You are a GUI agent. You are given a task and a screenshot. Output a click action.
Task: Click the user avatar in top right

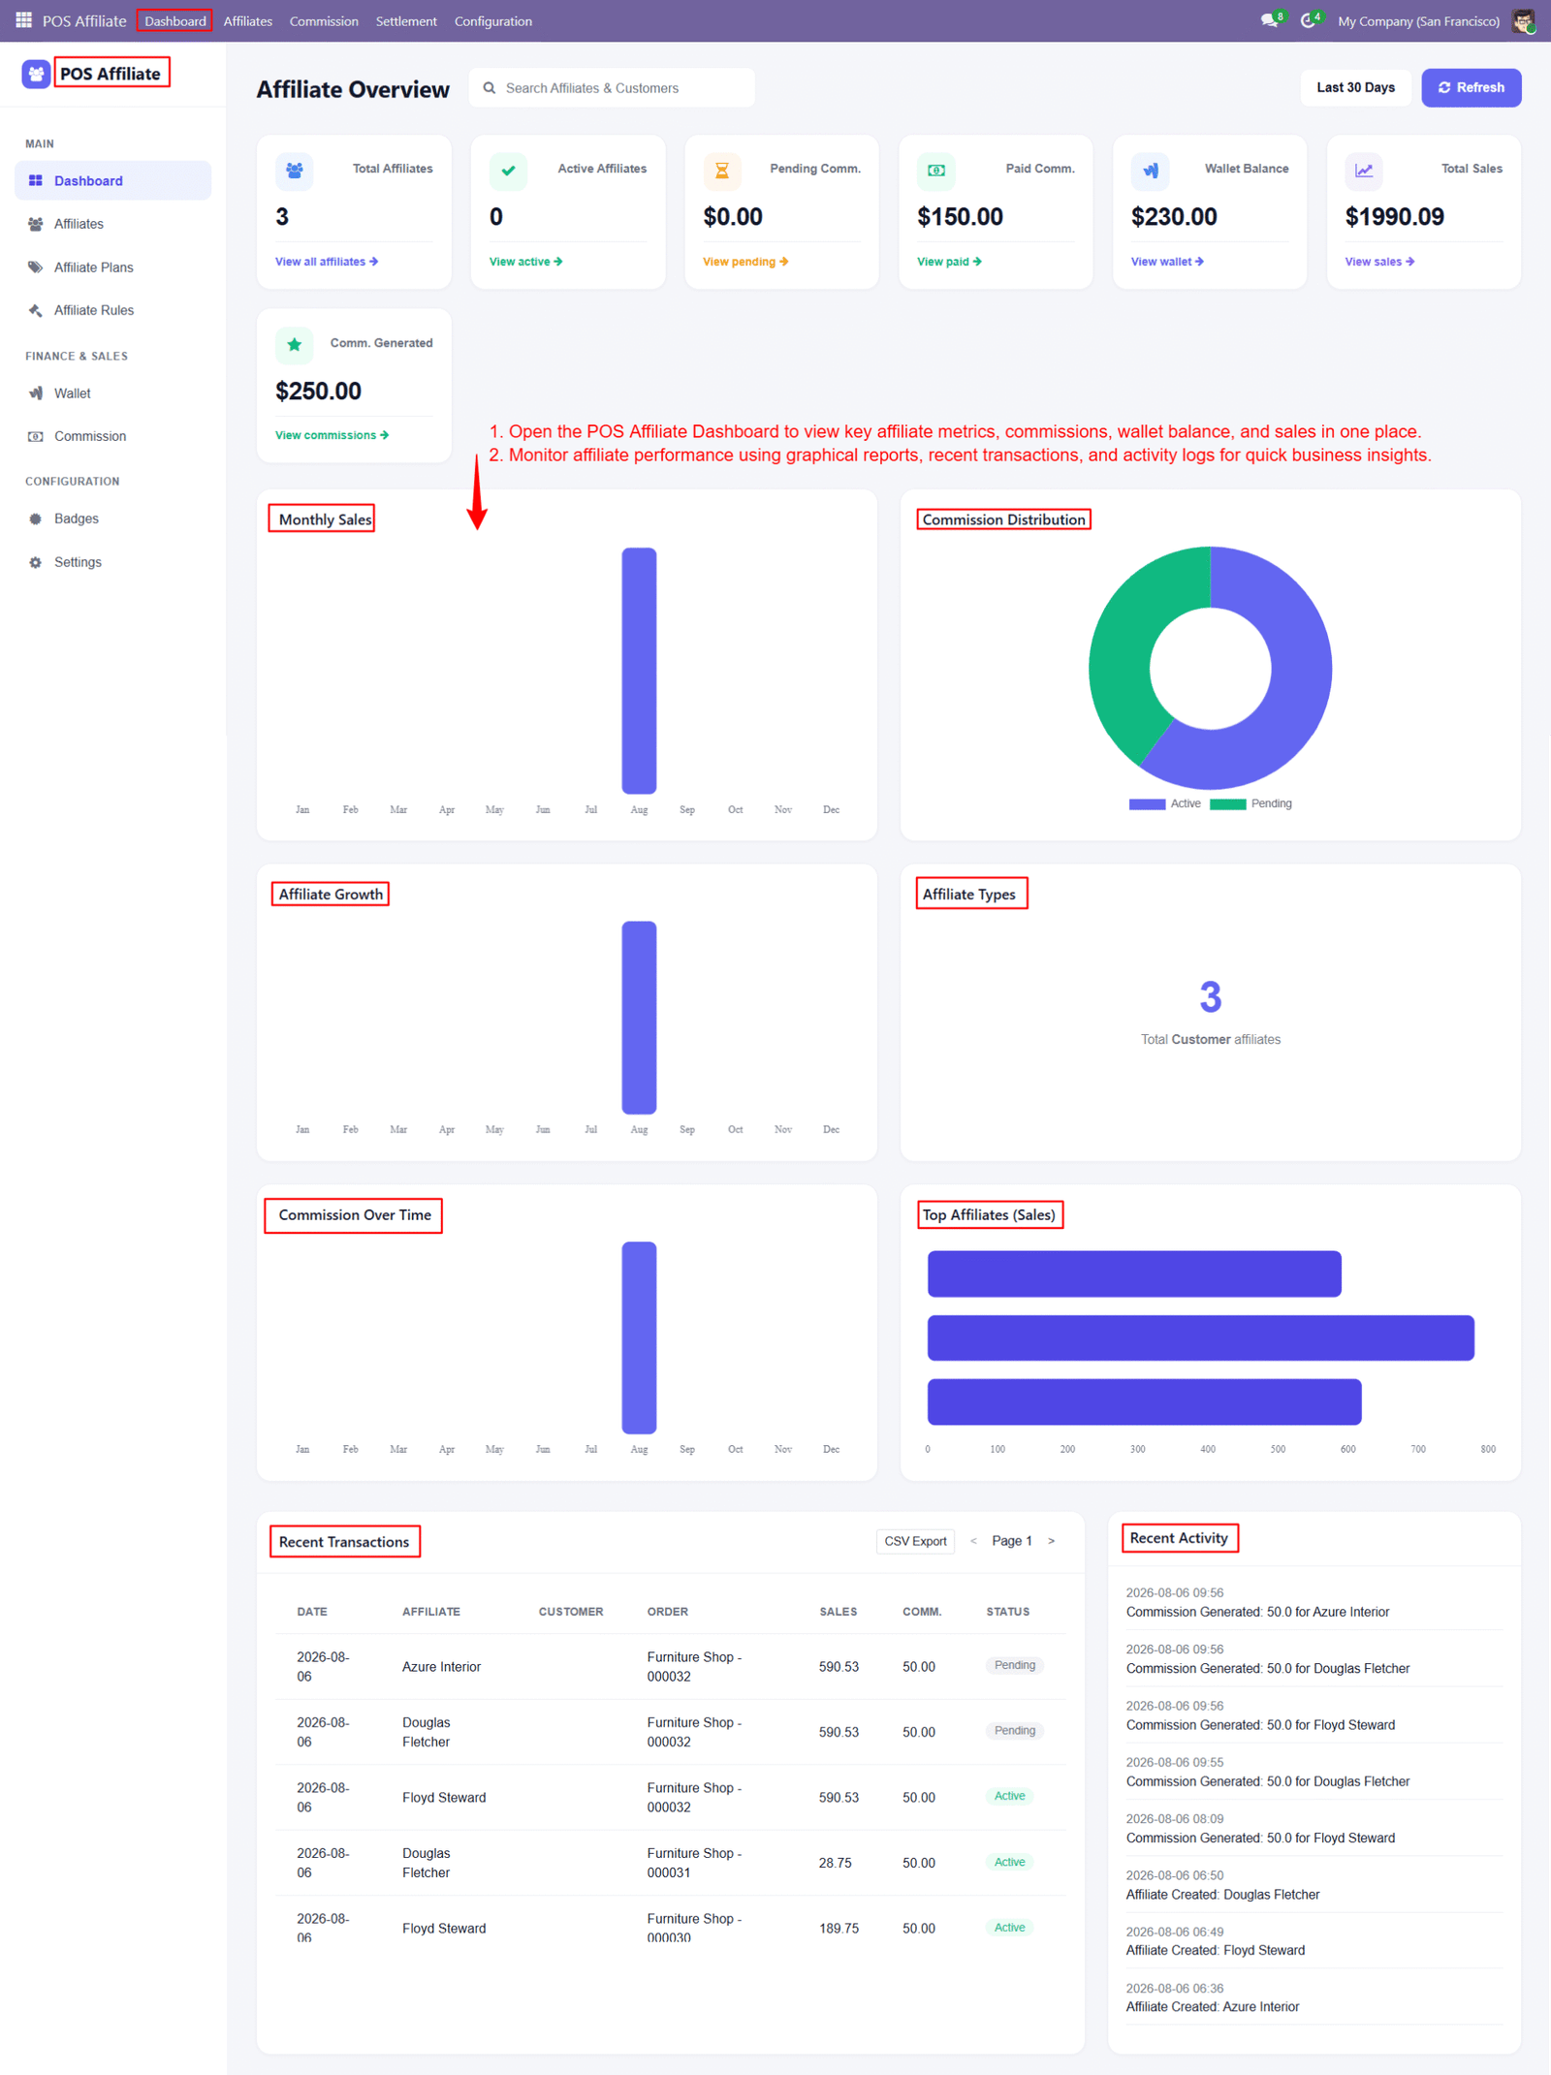click(1525, 20)
